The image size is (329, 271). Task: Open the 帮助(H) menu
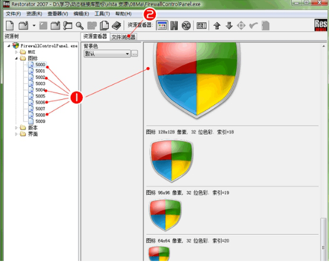(x=123, y=14)
